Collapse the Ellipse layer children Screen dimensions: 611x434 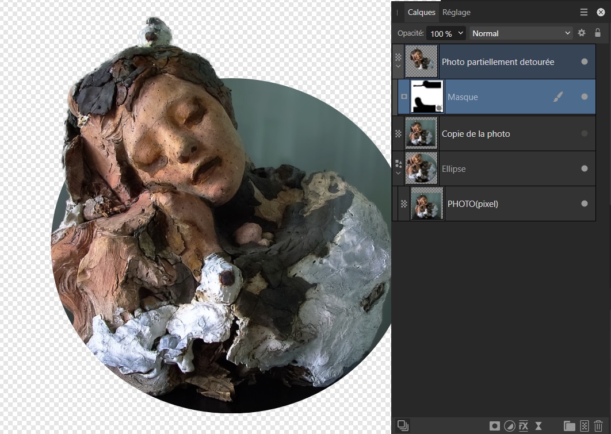click(x=398, y=173)
